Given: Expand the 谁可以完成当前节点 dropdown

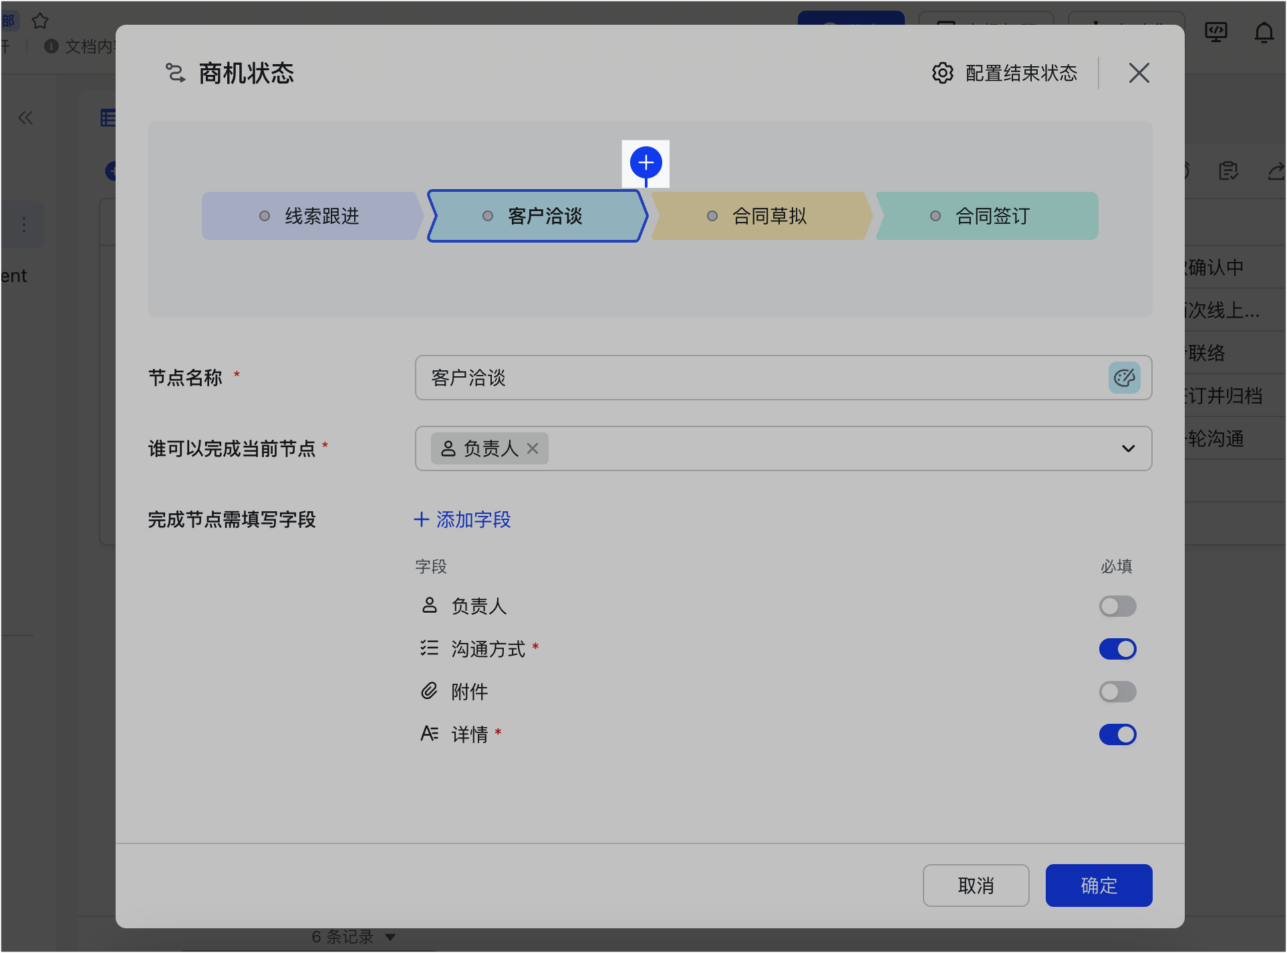Looking at the screenshot, I should coord(1128,448).
